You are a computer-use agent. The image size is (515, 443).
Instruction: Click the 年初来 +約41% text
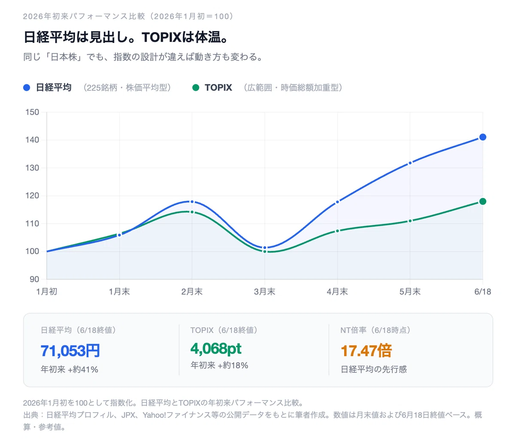[x=70, y=369]
